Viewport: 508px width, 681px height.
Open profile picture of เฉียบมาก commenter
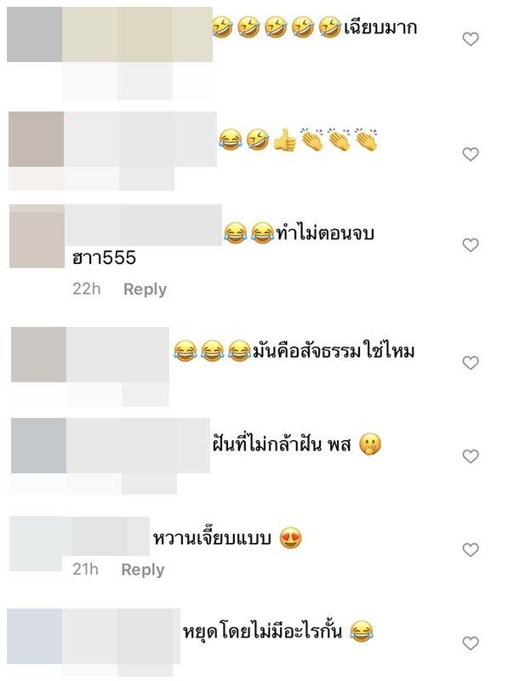click(x=34, y=34)
